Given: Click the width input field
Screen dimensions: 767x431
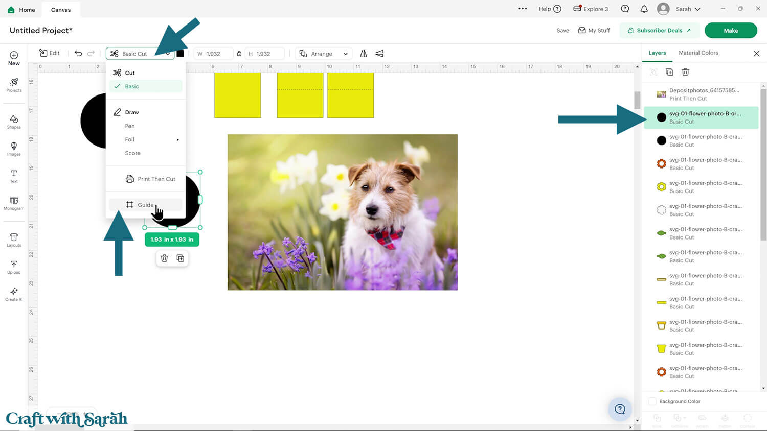Looking at the screenshot, I should [214, 54].
